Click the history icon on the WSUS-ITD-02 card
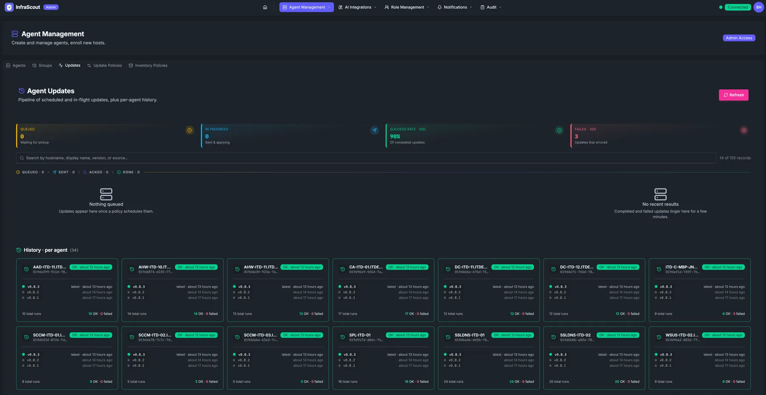 659,337
